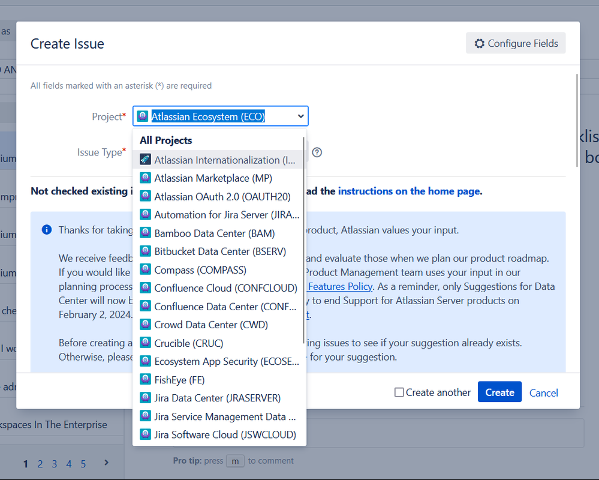This screenshot has height=480, width=599.
Task: Click the Project field's selected avatar icon
Action: [x=143, y=116]
